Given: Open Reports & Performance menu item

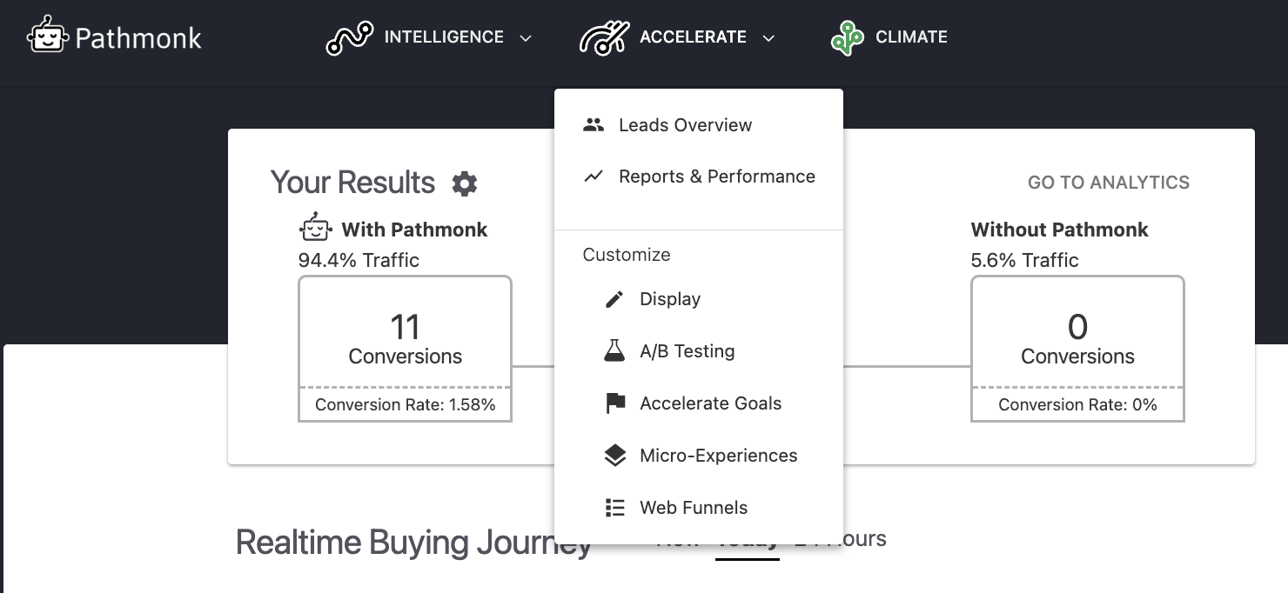Looking at the screenshot, I should [716, 177].
